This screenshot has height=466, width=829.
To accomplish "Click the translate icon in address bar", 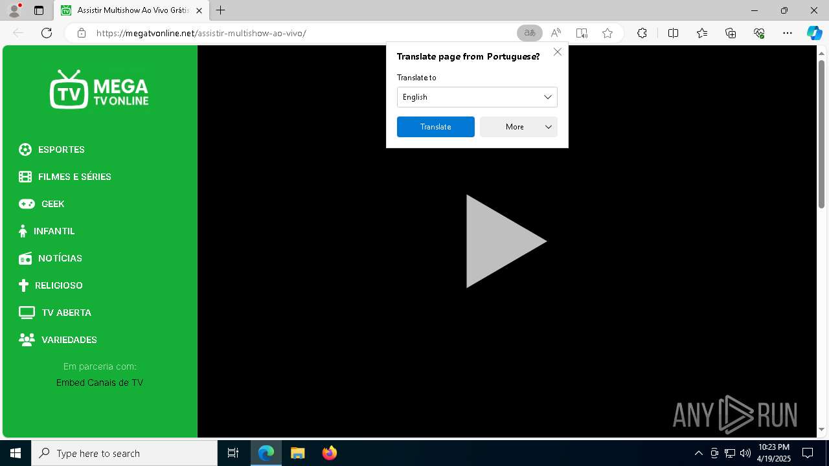I will click(x=530, y=33).
